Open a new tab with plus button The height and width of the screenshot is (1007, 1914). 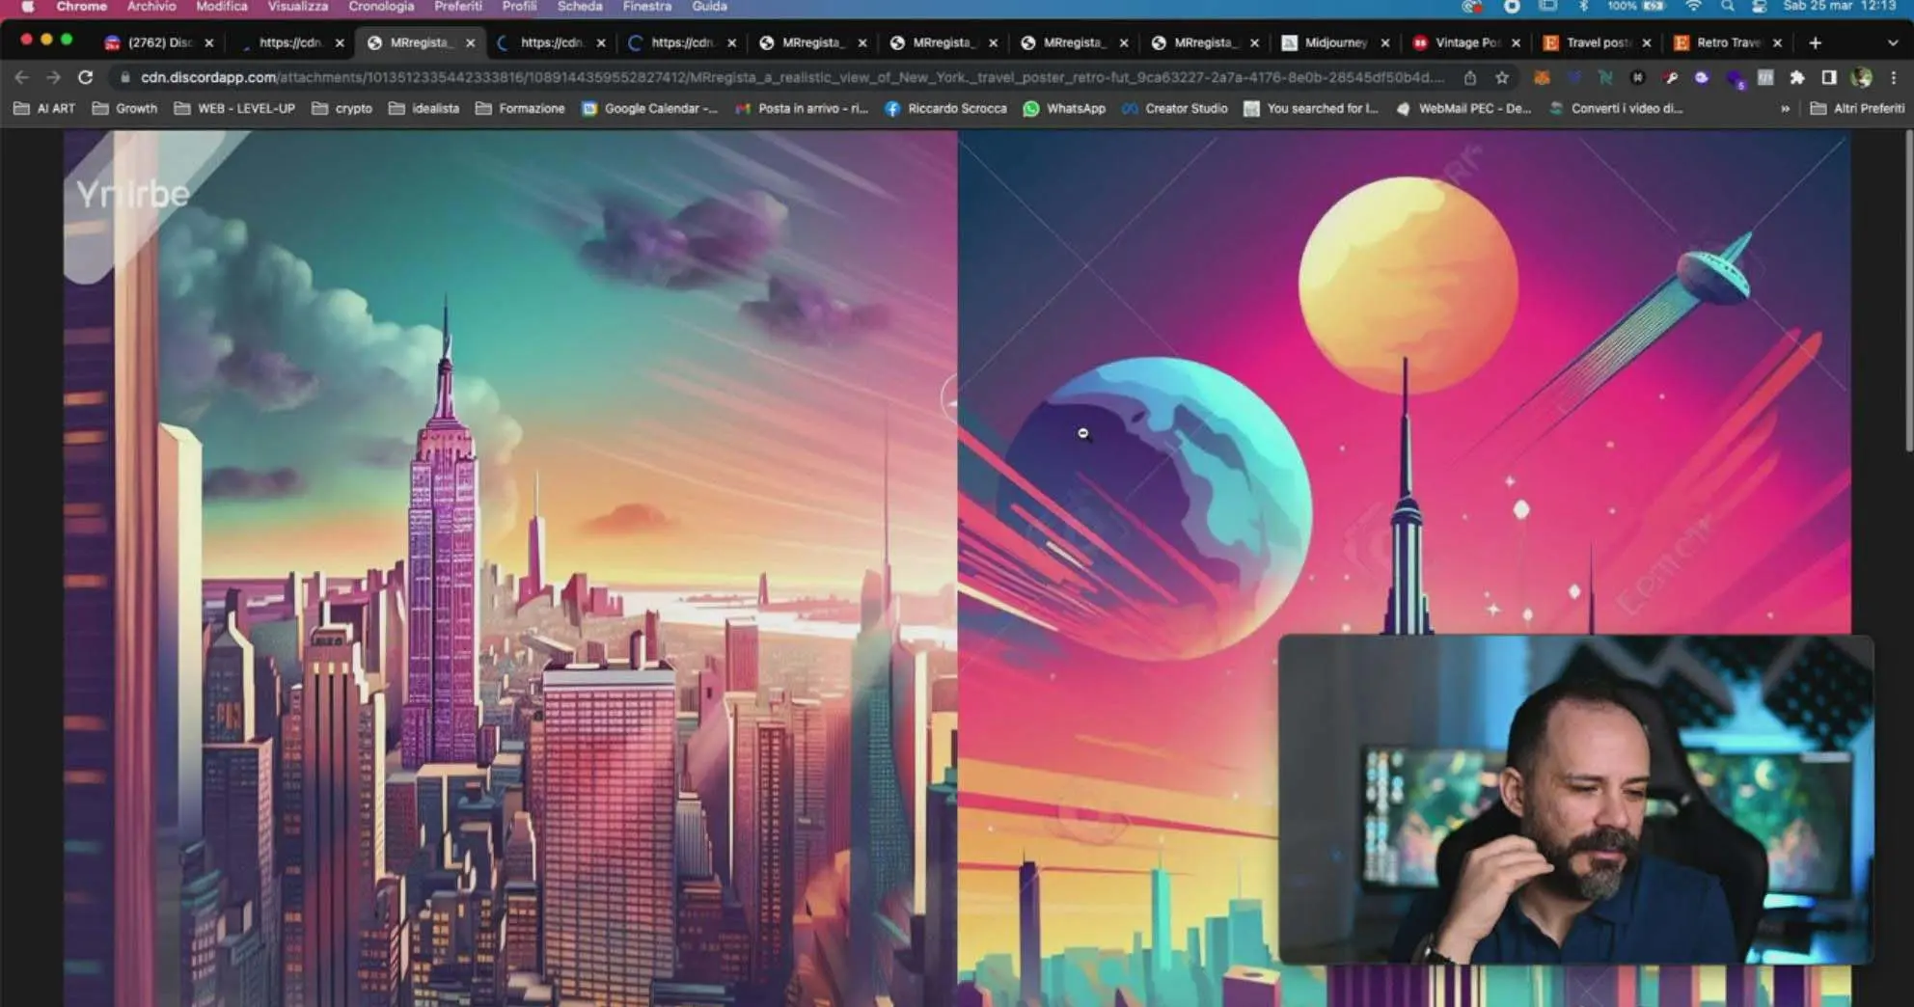point(1815,42)
